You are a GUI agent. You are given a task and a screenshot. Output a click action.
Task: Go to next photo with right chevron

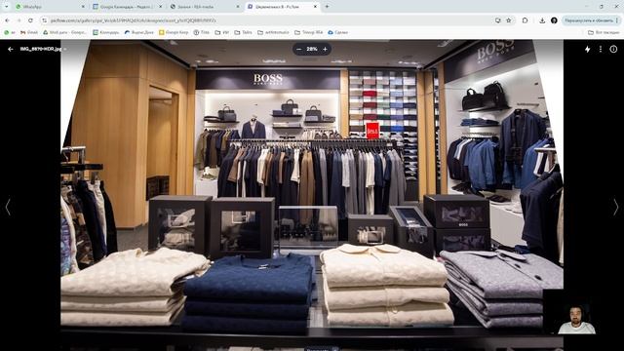click(615, 207)
